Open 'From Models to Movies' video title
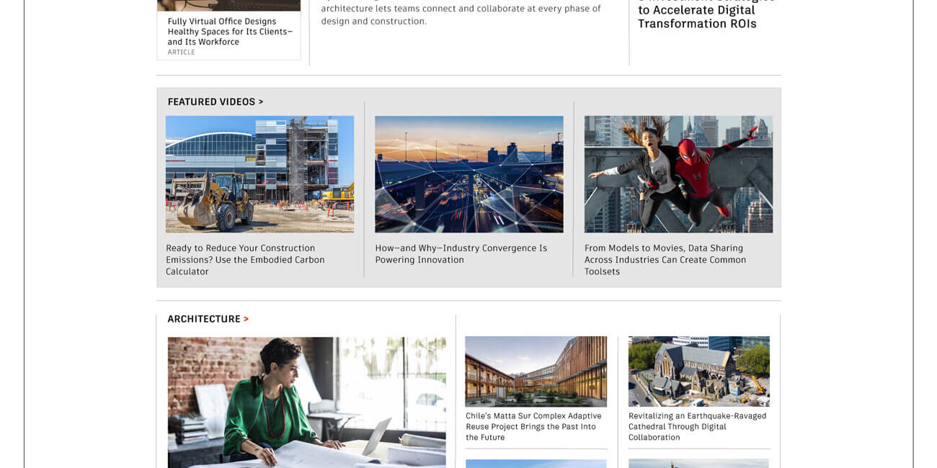 (x=665, y=260)
